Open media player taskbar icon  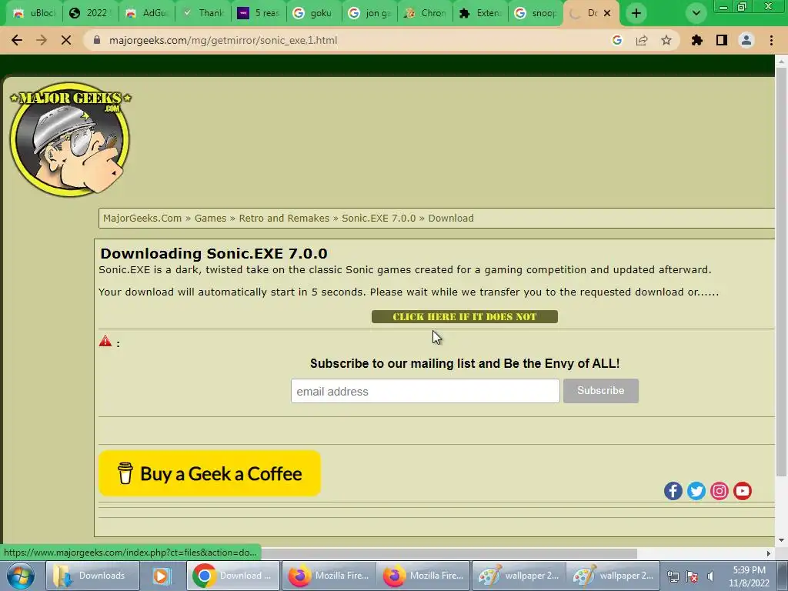[162, 576]
